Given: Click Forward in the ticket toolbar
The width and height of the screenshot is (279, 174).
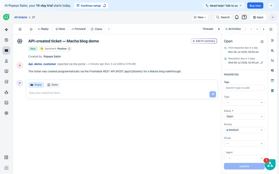Looking at the screenshot, I should (78, 29).
